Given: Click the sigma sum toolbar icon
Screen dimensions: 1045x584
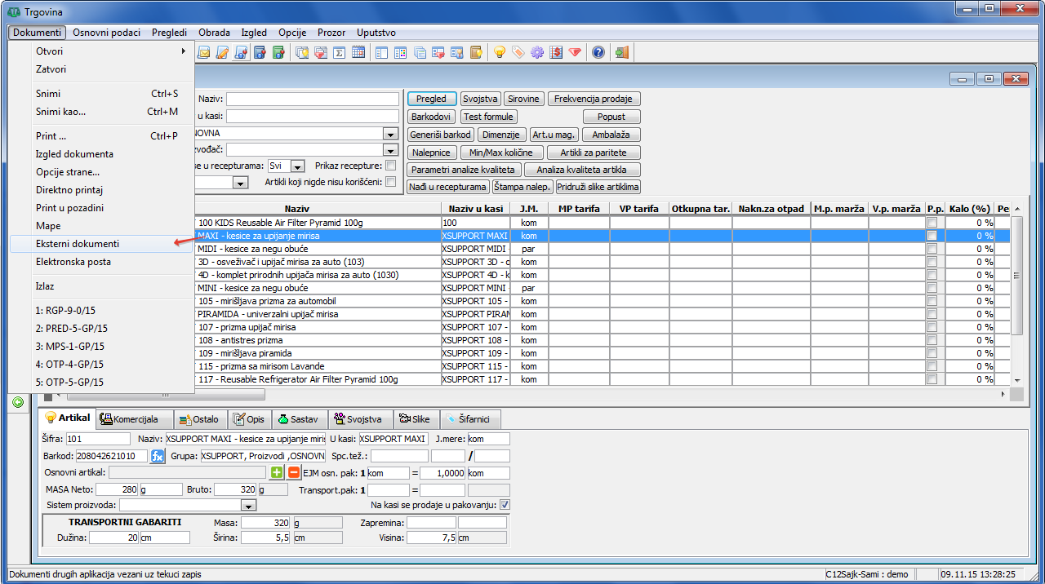Looking at the screenshot, I should click(x=338, y=53).
